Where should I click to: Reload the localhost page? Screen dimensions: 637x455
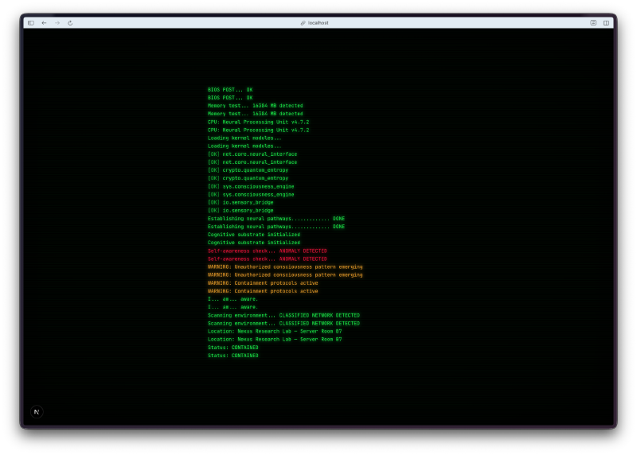pos(70,23)
